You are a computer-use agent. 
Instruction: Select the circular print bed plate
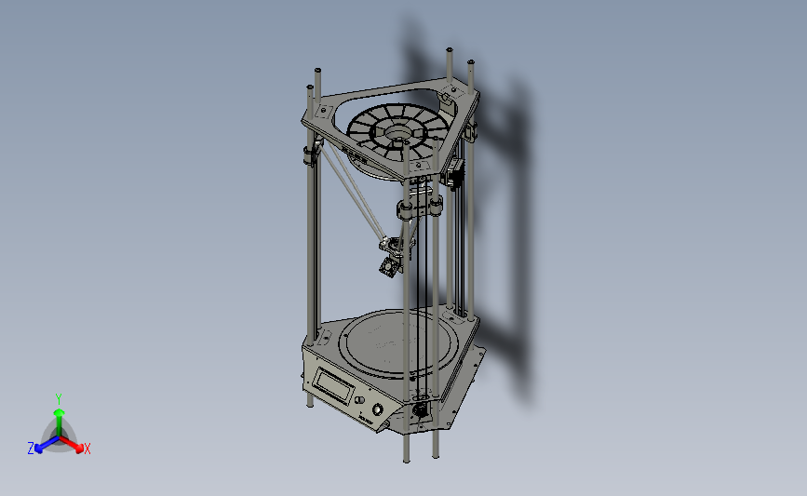[x=399, y=342]
